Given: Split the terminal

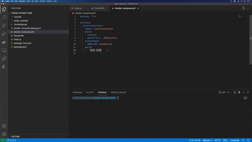Looking at the screenshot, I should coord(235,92).
